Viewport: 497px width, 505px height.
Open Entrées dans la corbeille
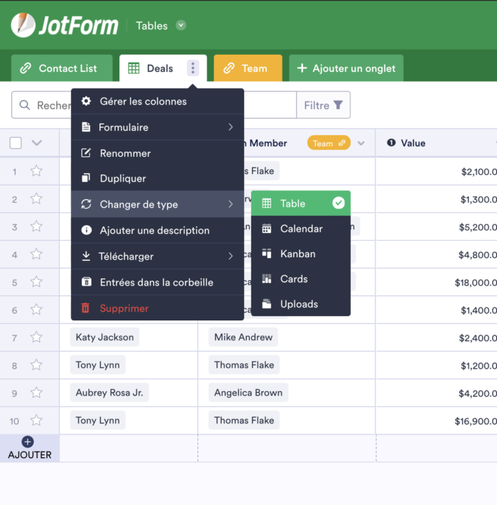point(158,282)
